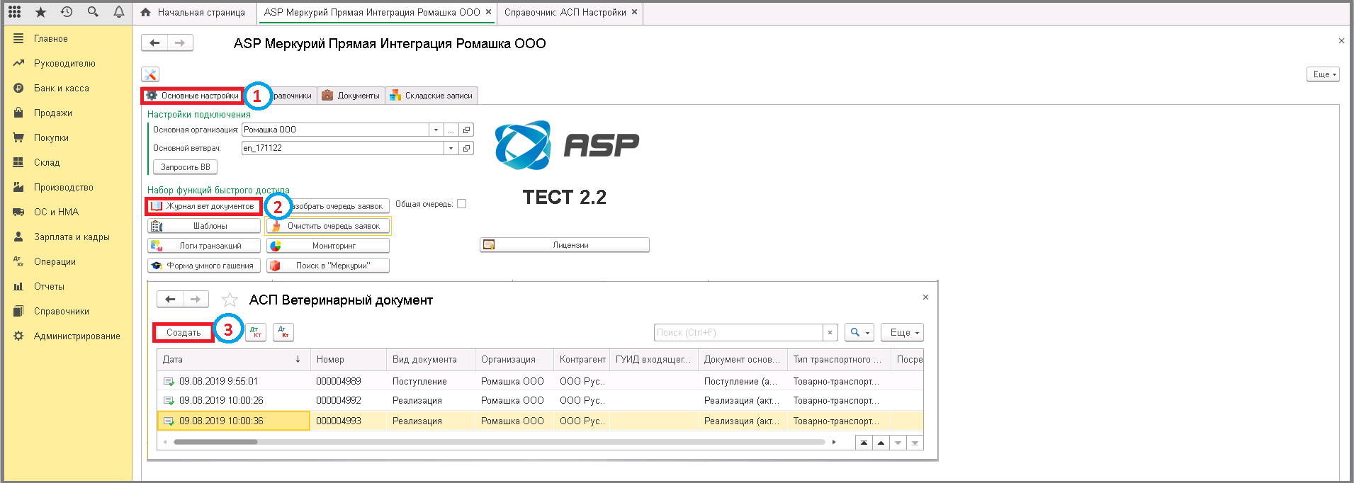
Task: Sort by the Дата column header
Action: click(233, 359)
